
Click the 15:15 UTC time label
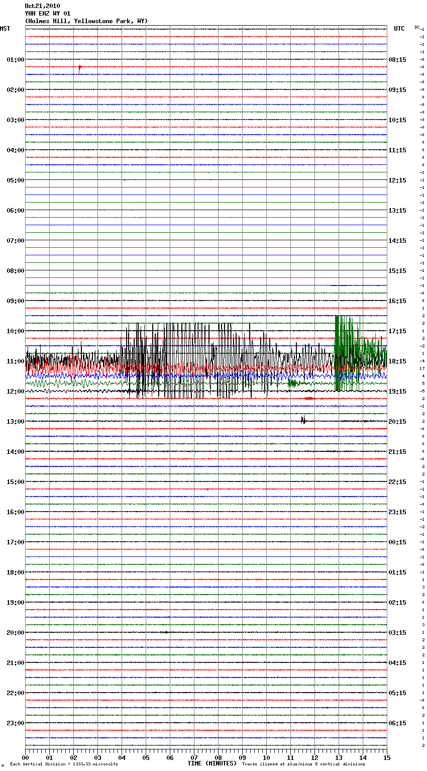[x=397, y=271]
